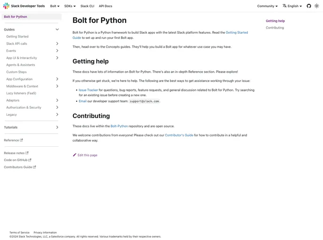This screenshot has width=323, height=240.
Task: Click the Getting help heading
Action: (x=91, y=61)
